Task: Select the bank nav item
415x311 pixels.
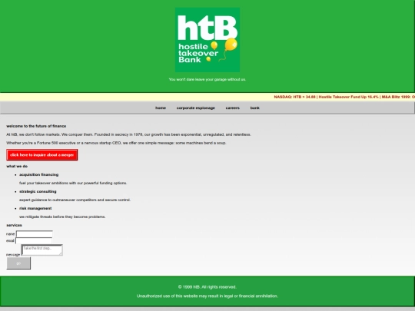Action: tap(255, 108)
